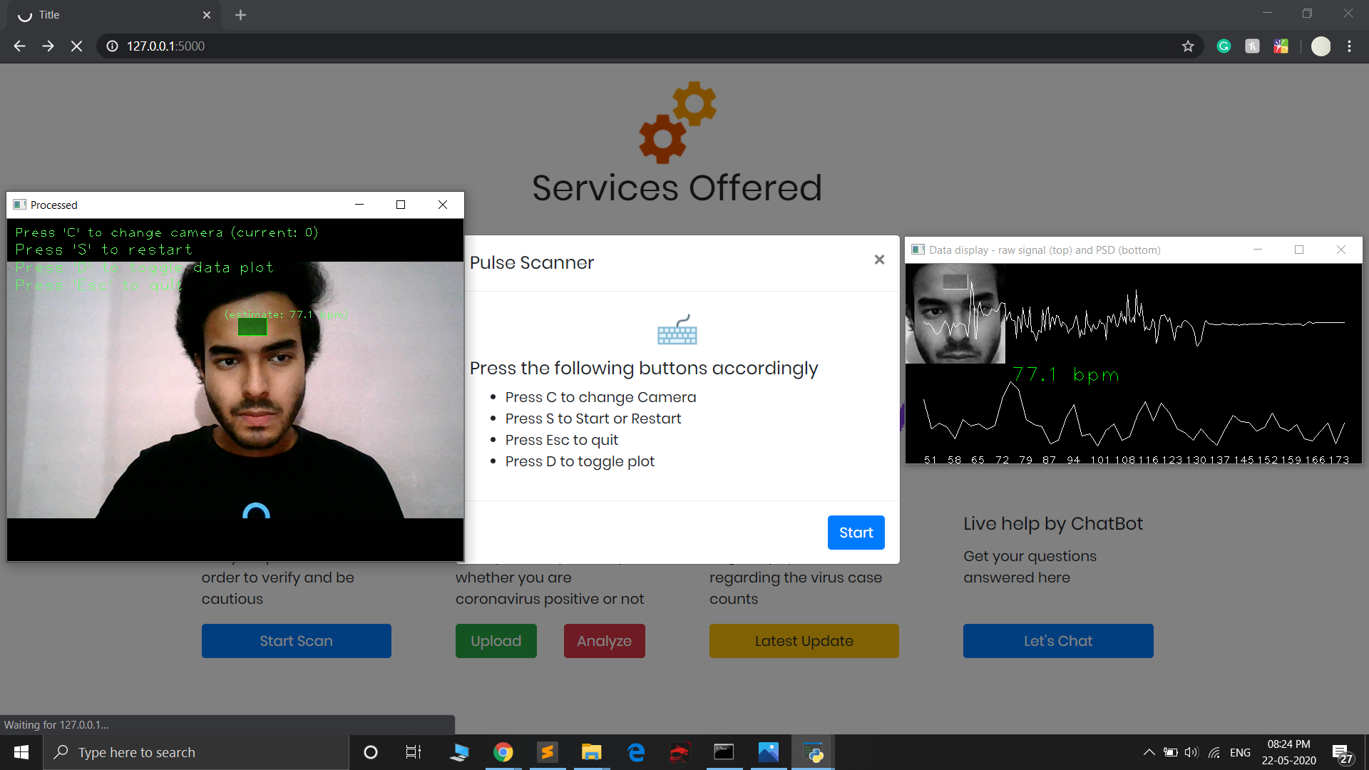The height and width of the screenshot is (770, 1369).
Task: Click the Let's Chat button
Action: click(x=1057, y=641)
